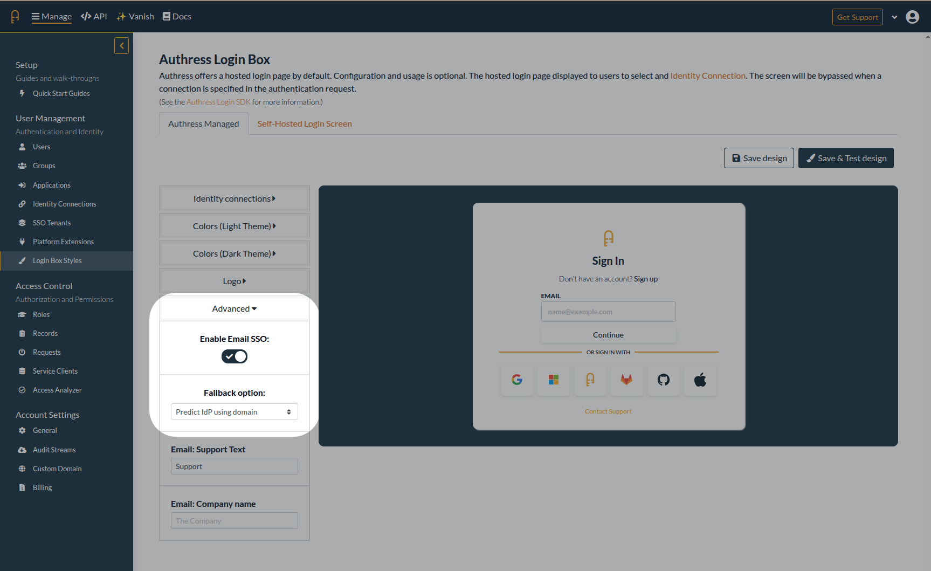Collapse the left sidebar panel
This screenshot has height=571, width=931.
121,45
